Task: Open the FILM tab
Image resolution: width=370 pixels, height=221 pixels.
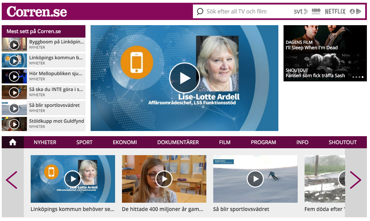Action: coord(225,142)
